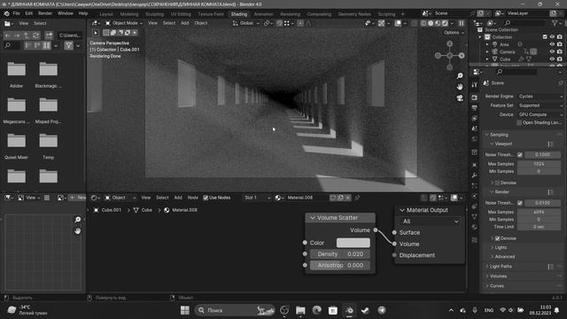567x319 pixels.
Task: Switch to the Layout workspace tab
Action: coord(106,14)
